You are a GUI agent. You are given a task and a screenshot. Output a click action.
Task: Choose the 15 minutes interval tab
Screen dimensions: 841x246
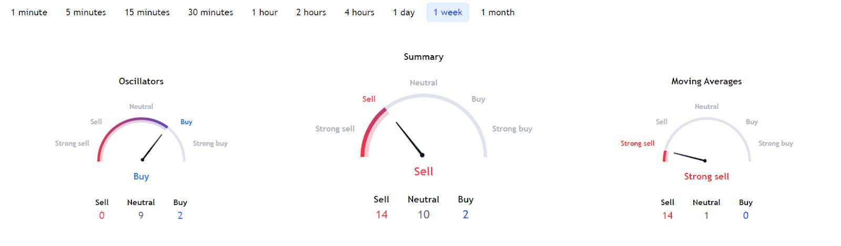tap(147, 12)
